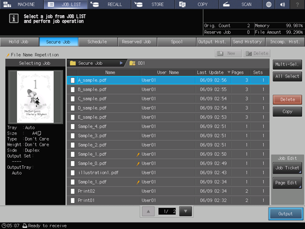Viewport: 305px width, 229px height.
Task: Go to next page with down arrow
Action: pos(185,211)
